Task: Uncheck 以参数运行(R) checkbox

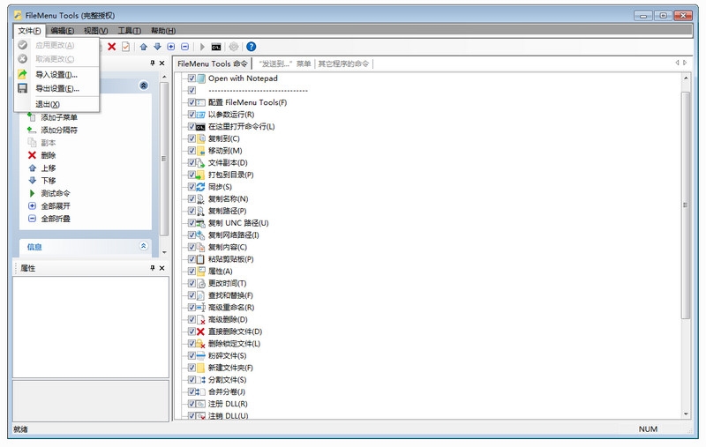Action: 192,115
